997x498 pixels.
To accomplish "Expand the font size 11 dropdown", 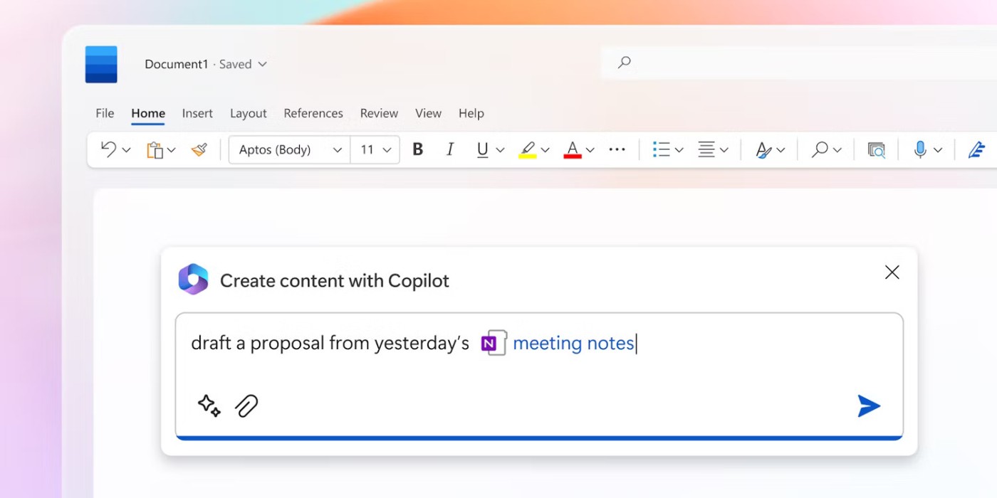I will 376,149.
